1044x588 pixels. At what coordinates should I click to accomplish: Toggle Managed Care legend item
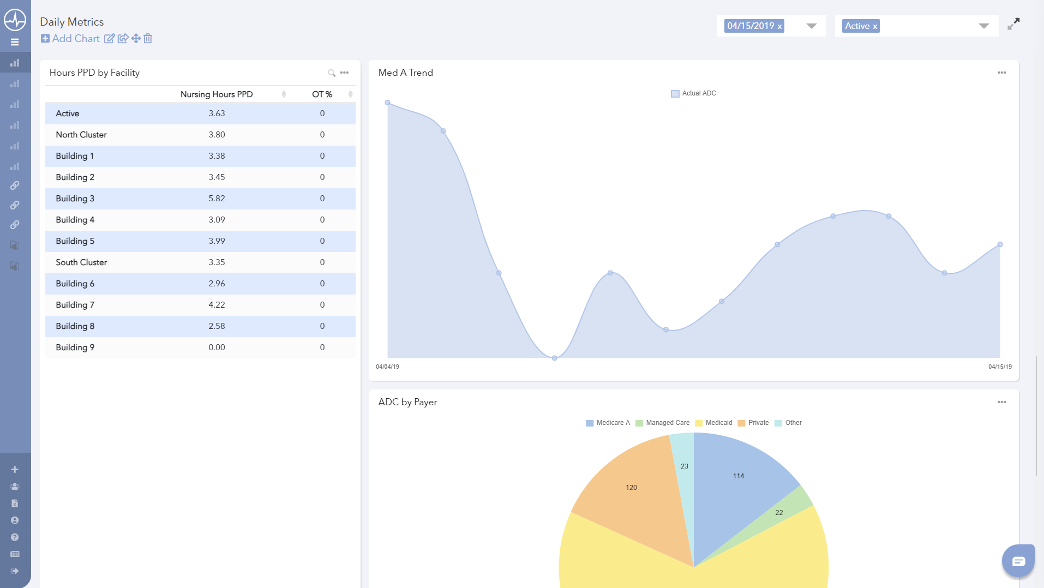[x=662, y=423]
